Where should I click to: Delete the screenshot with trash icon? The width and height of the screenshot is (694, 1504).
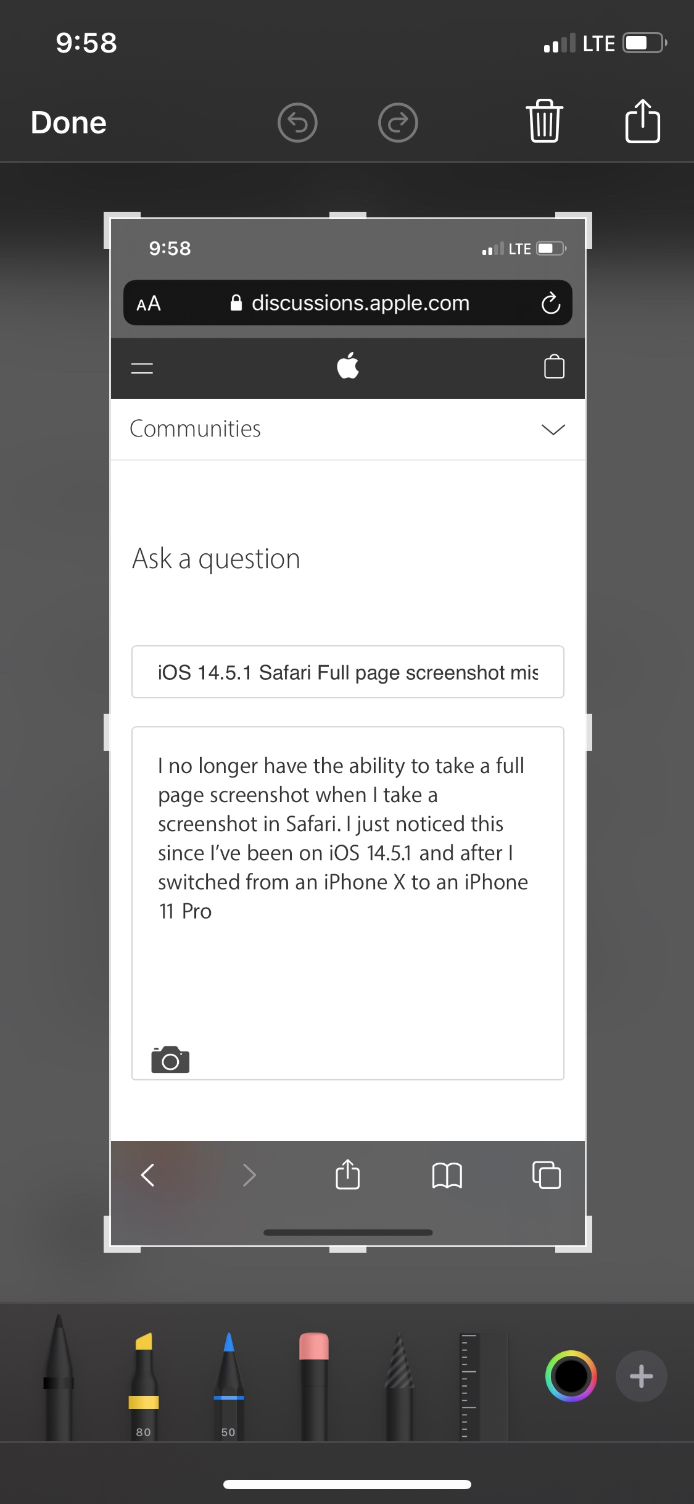pyautogui.click(x=544, y=121)
